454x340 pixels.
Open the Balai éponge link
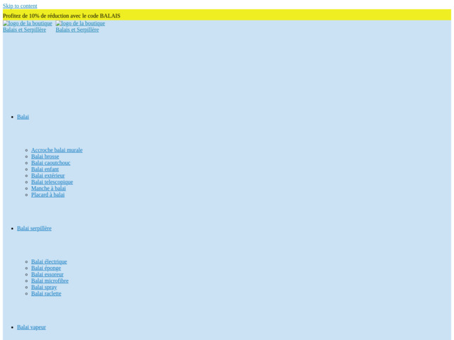tap(46, 268)
